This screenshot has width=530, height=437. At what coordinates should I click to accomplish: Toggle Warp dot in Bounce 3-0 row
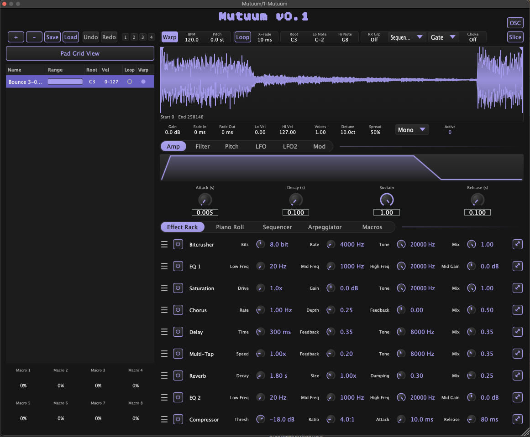pyautogui.click(x=143, y=82)
